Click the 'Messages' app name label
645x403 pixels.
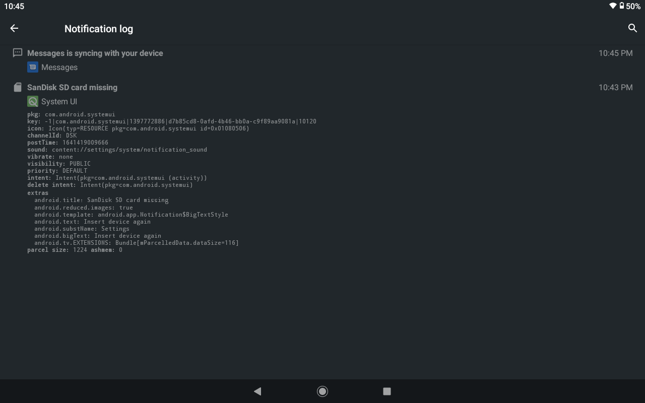point(59,67)
